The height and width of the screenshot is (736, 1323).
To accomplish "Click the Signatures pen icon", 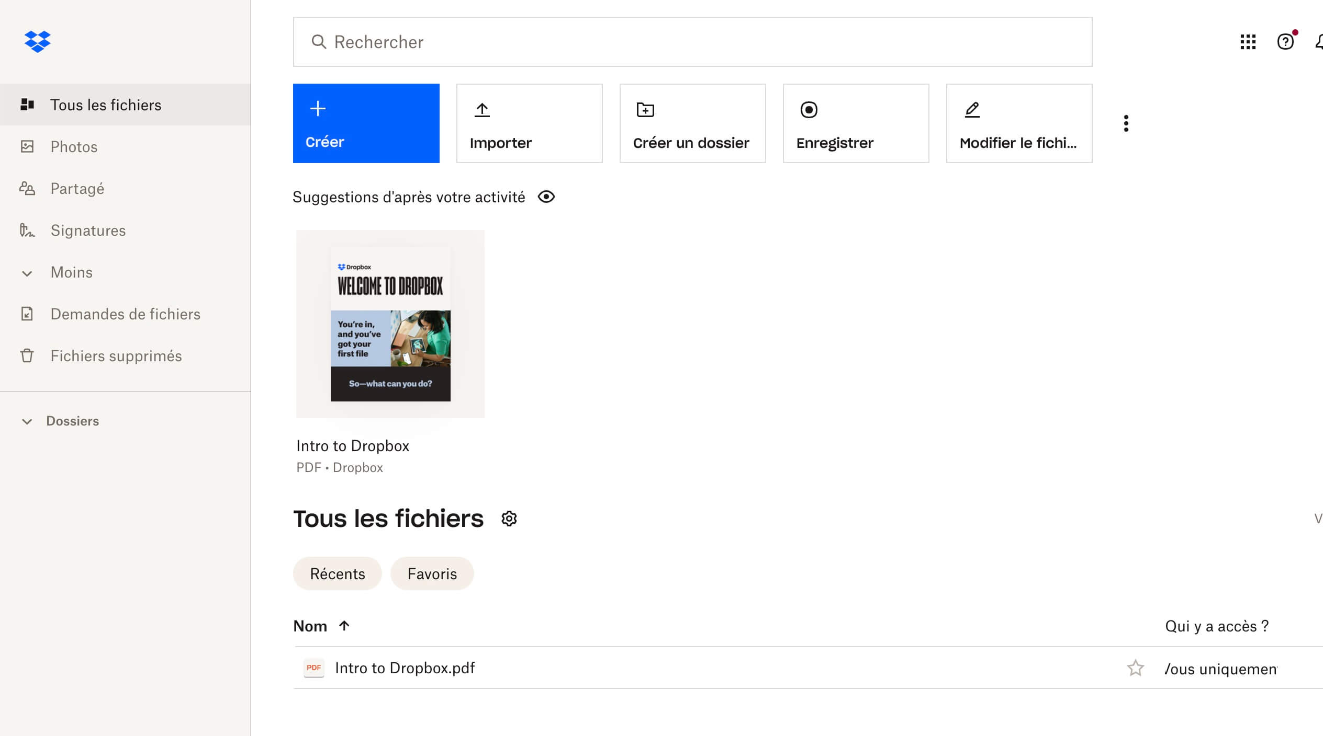I will click(27, 230).
